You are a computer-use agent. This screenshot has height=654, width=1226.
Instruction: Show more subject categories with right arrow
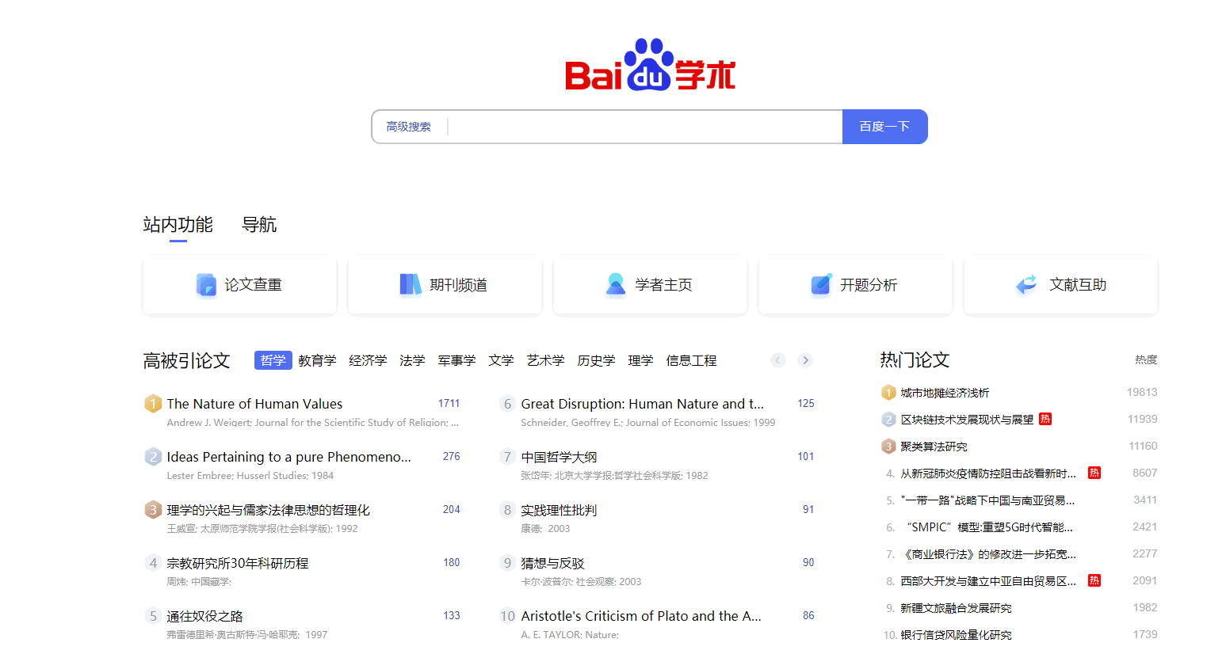pyautogui.click(x=805, y=360)
